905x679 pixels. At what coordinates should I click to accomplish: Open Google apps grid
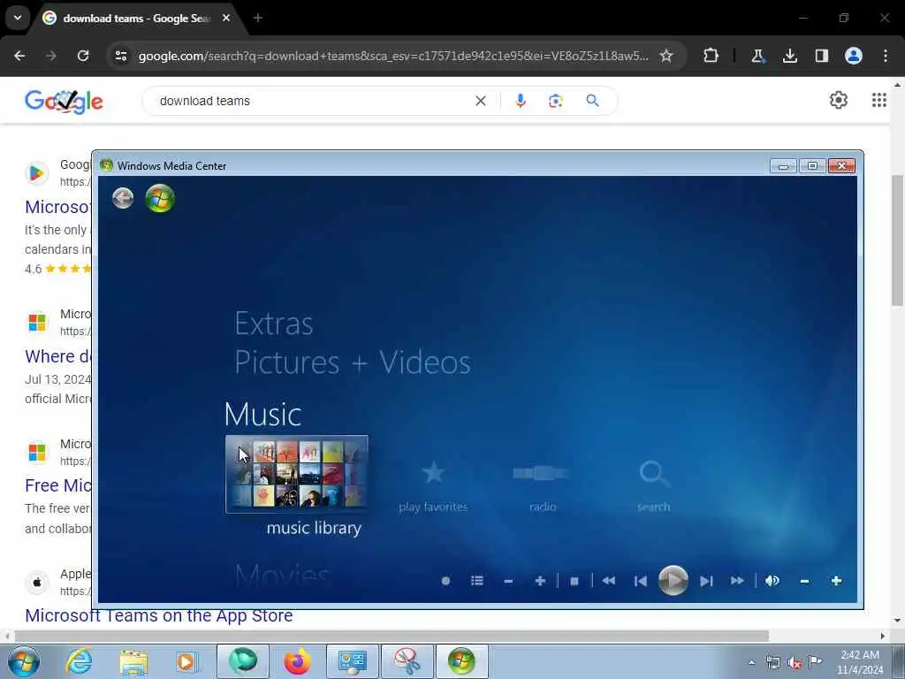click(879, 100)
